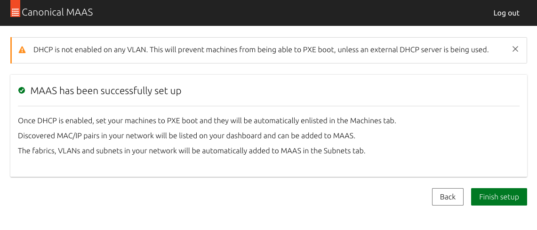Click the green success checkmark icon
The height and width of the screenshot is (230, 537).
point(22,90)
